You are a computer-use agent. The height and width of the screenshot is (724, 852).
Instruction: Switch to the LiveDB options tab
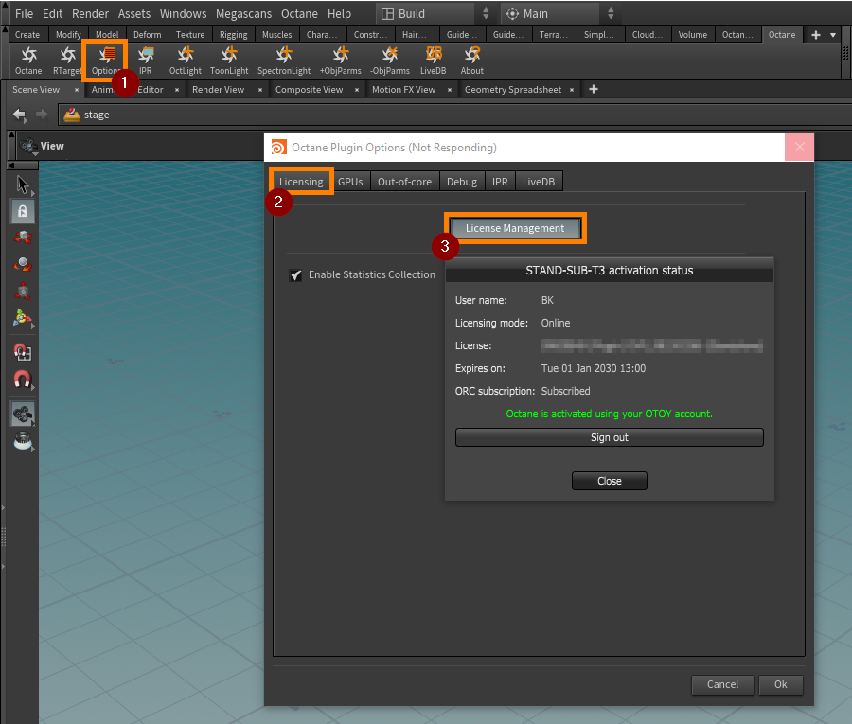[x=539, y=182]
